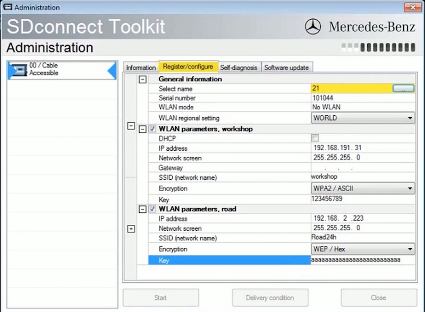
Task: Uncheck the WLAN parameters, workshop checkbox
Action: [x=153, y=129]
